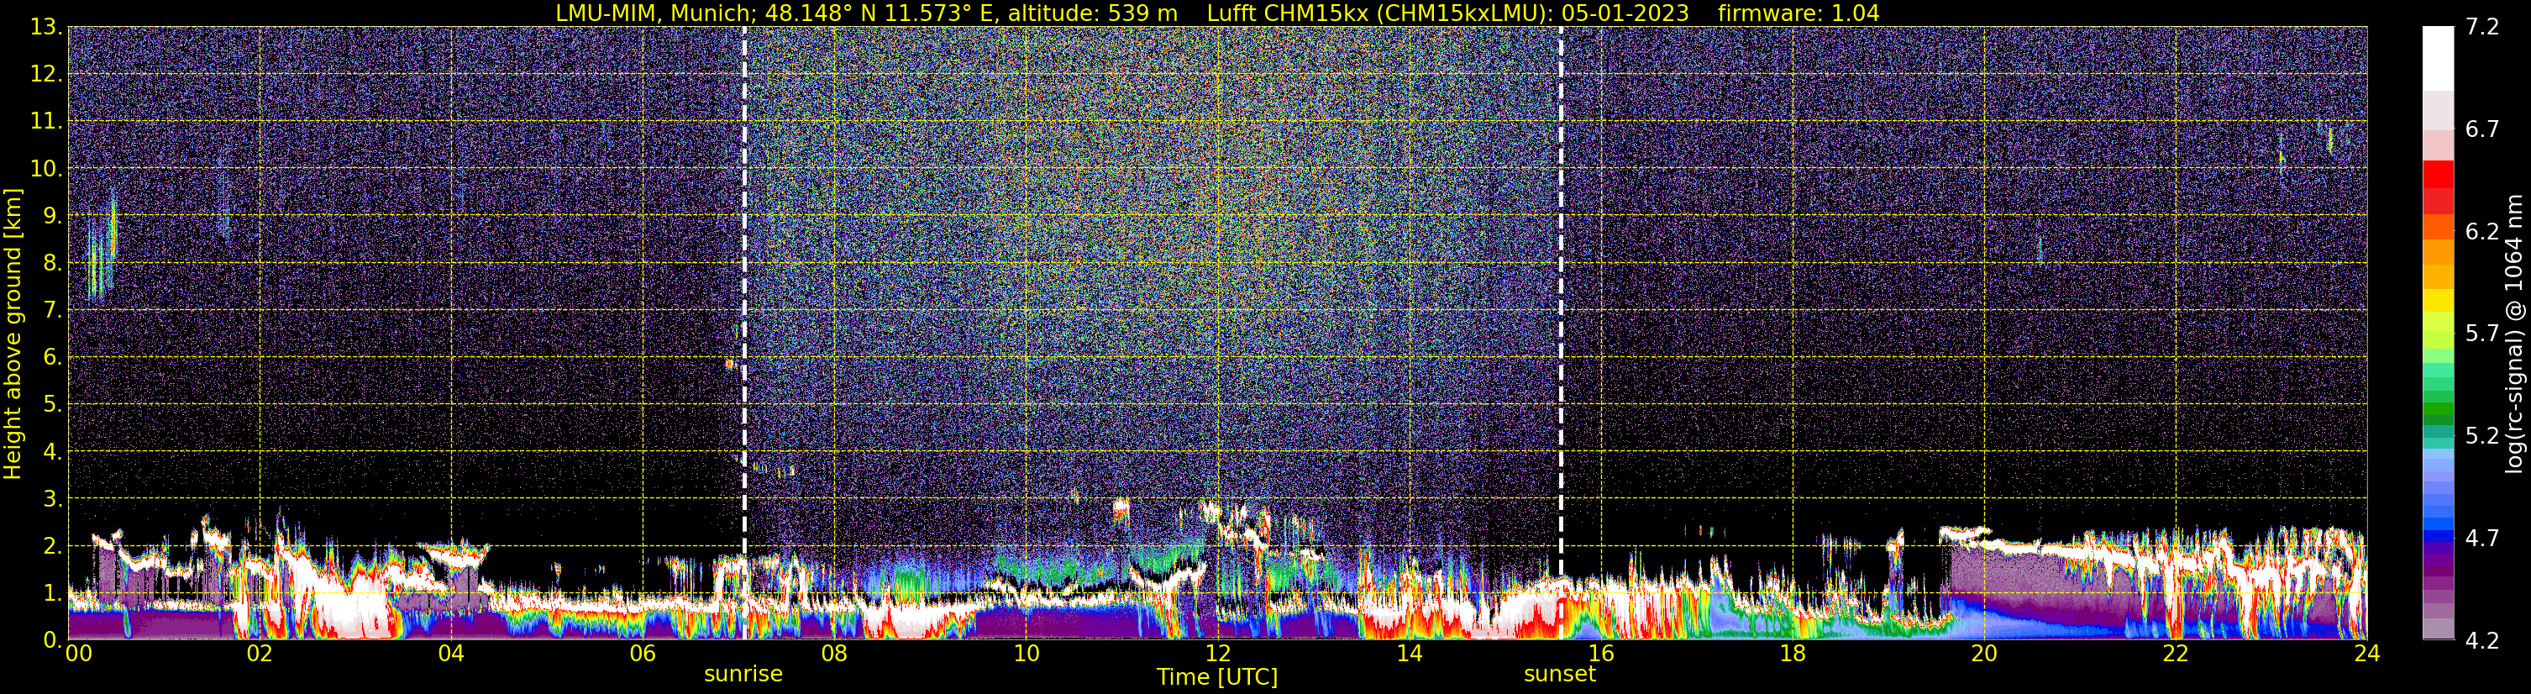2531x694 pixels.
Task: Click the height tick label '1.'
Action: click(x=52, y=594)
